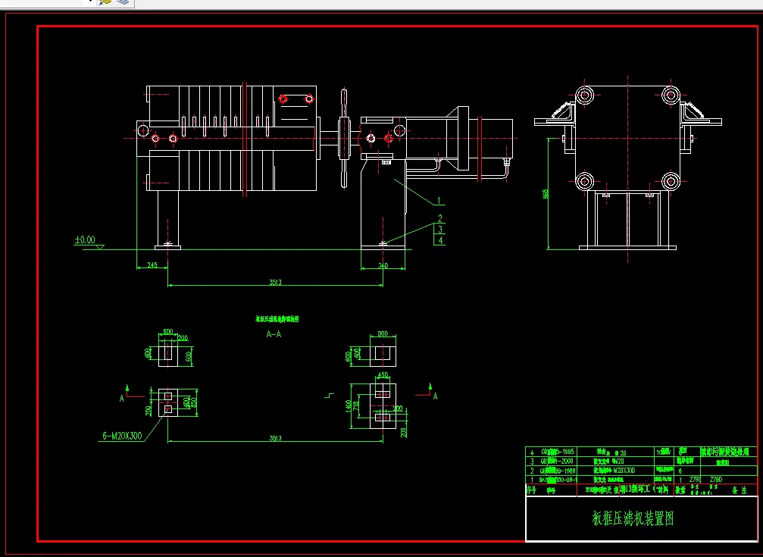
Task: Select the 6-M20X300 bolt annotation
Action: (x=122, y=436)
